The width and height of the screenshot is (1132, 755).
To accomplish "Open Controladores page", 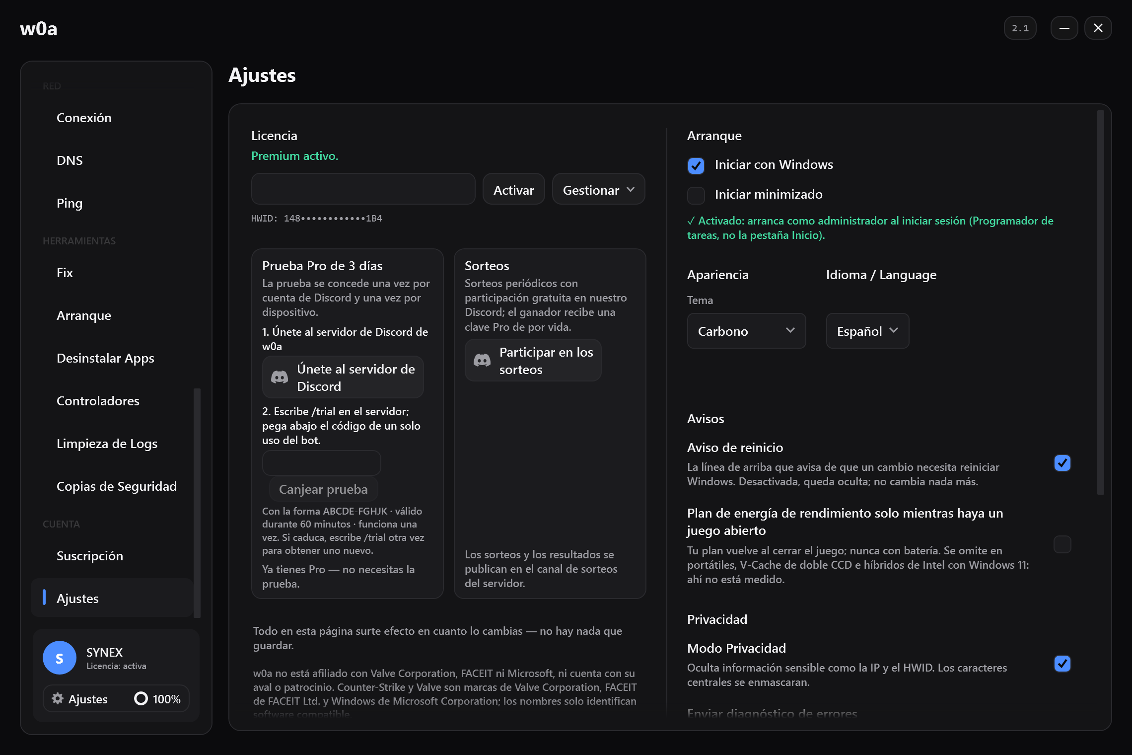I will point(112,401).
